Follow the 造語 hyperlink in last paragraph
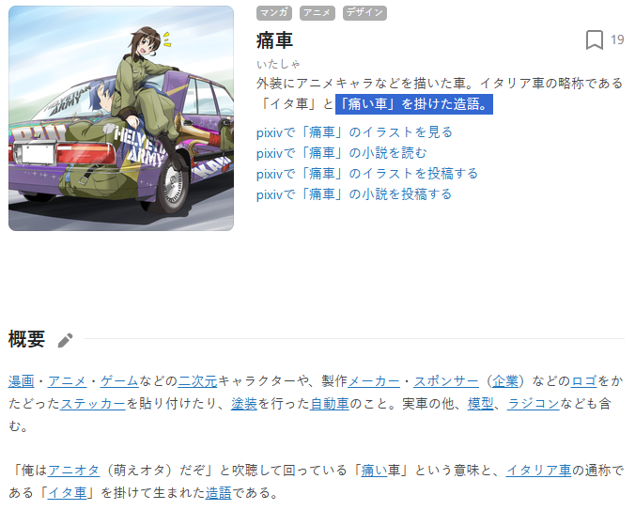Screen dimensions: 635x510 (x=218, y=493)
